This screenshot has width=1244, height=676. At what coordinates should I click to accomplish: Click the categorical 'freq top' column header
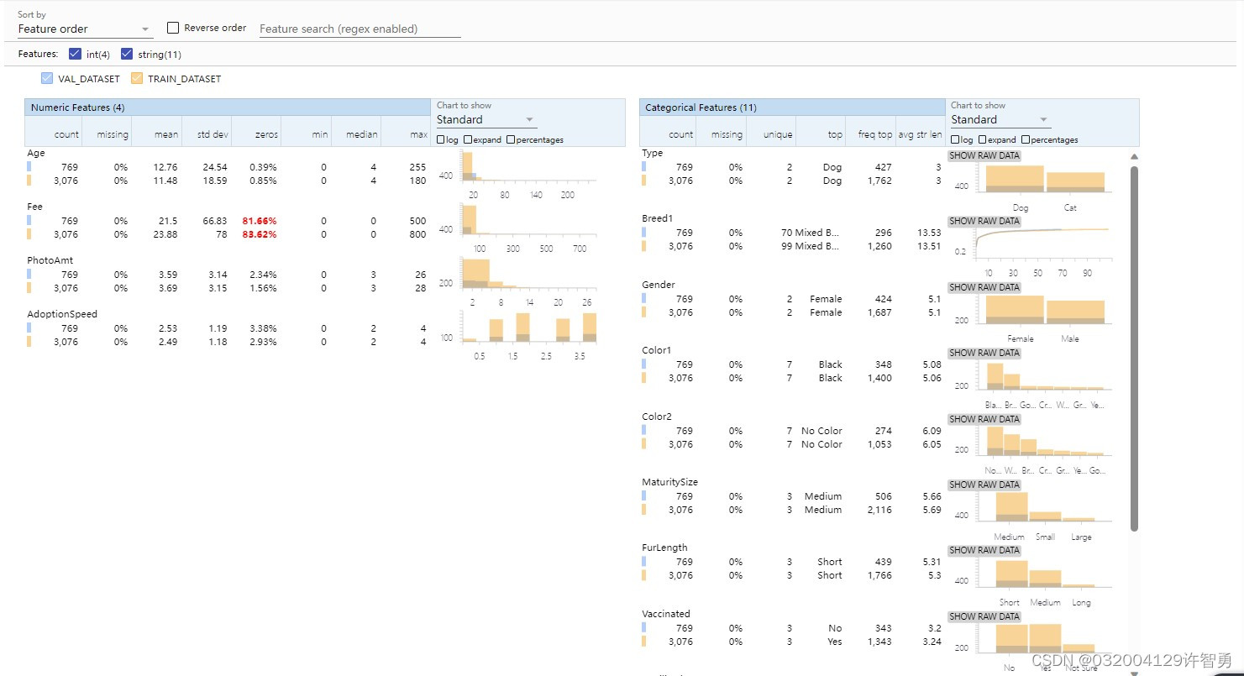875,134
